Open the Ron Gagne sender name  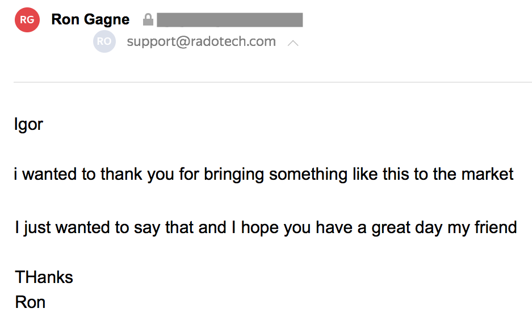[x=90, y=20]
